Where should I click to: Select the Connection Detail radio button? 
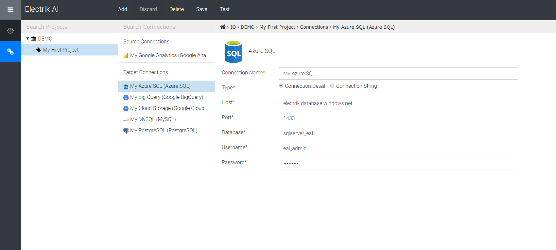[281, 86]
